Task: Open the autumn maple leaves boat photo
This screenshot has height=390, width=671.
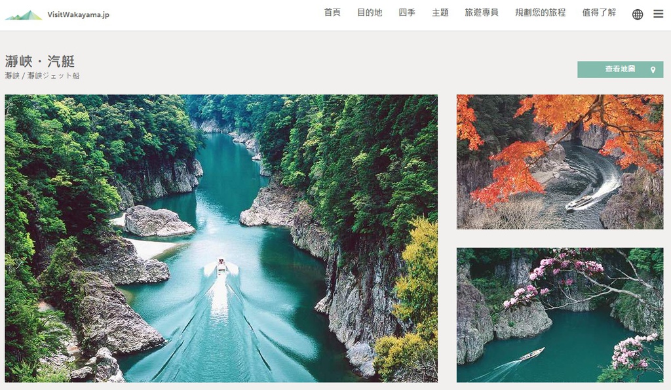Action: click(560, 162)
